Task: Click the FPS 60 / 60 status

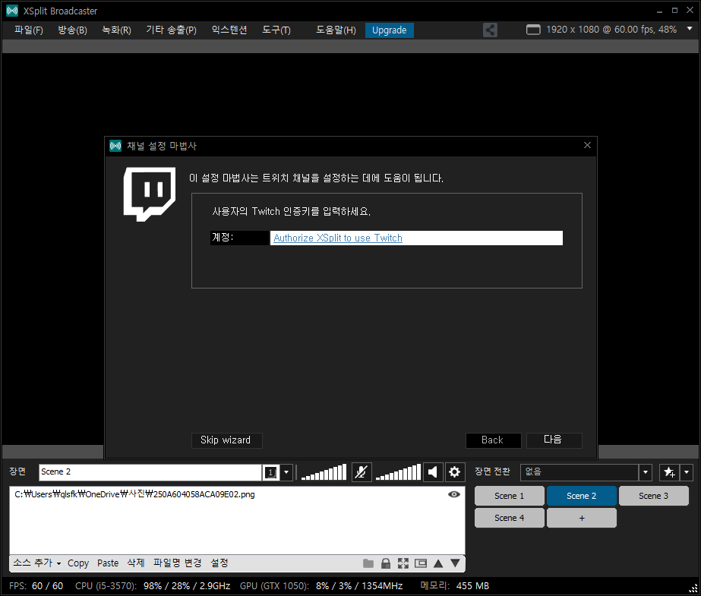Action: coord(36,585)
